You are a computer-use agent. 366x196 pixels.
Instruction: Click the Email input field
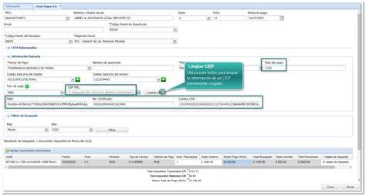click(x=54, y=29)
